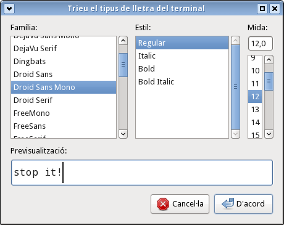
Task: Choose the Regular style
Action: [182, 43]
